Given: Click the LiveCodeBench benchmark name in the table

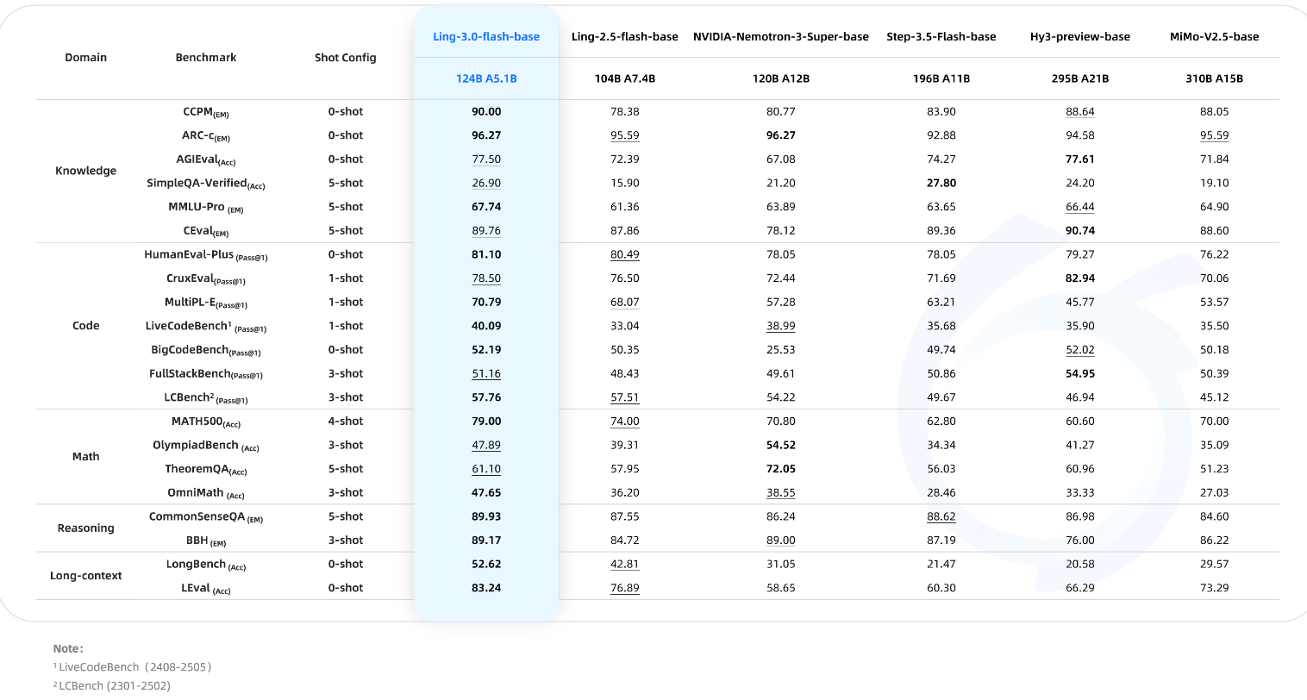Looking at the screenshot, I should [206, 327].
